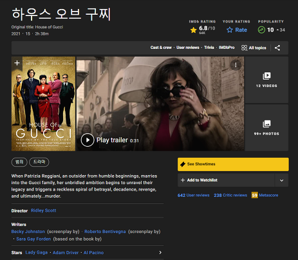Open director Ridley Scott's page
This screenshot has height=260, width=298.
tap(44, 210)
